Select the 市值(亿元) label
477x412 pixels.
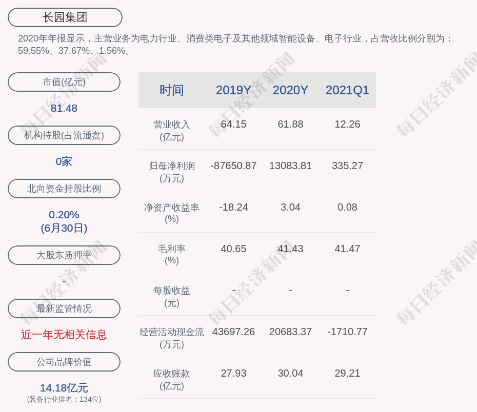(x=64, y=82)
